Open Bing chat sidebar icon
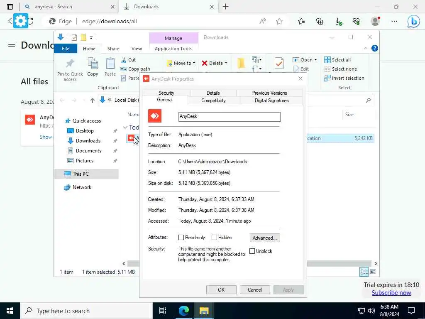425x319 pixels. [414, 22]
